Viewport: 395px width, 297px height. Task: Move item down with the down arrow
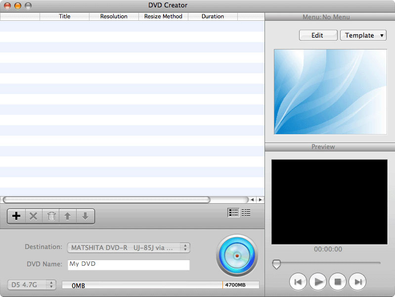click(85, 216)
